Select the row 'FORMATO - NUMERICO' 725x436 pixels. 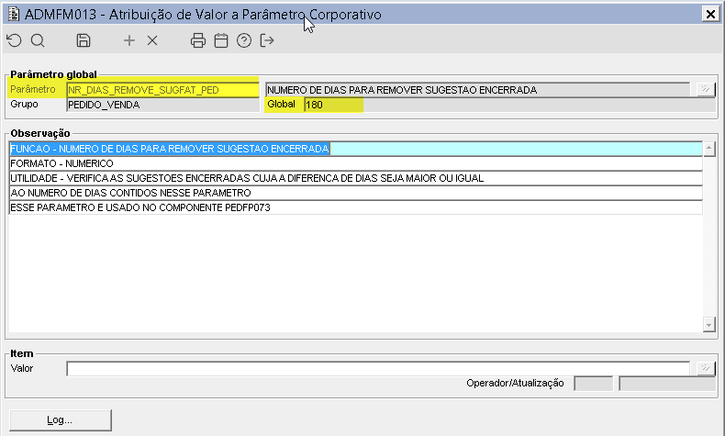coord(355,163)
